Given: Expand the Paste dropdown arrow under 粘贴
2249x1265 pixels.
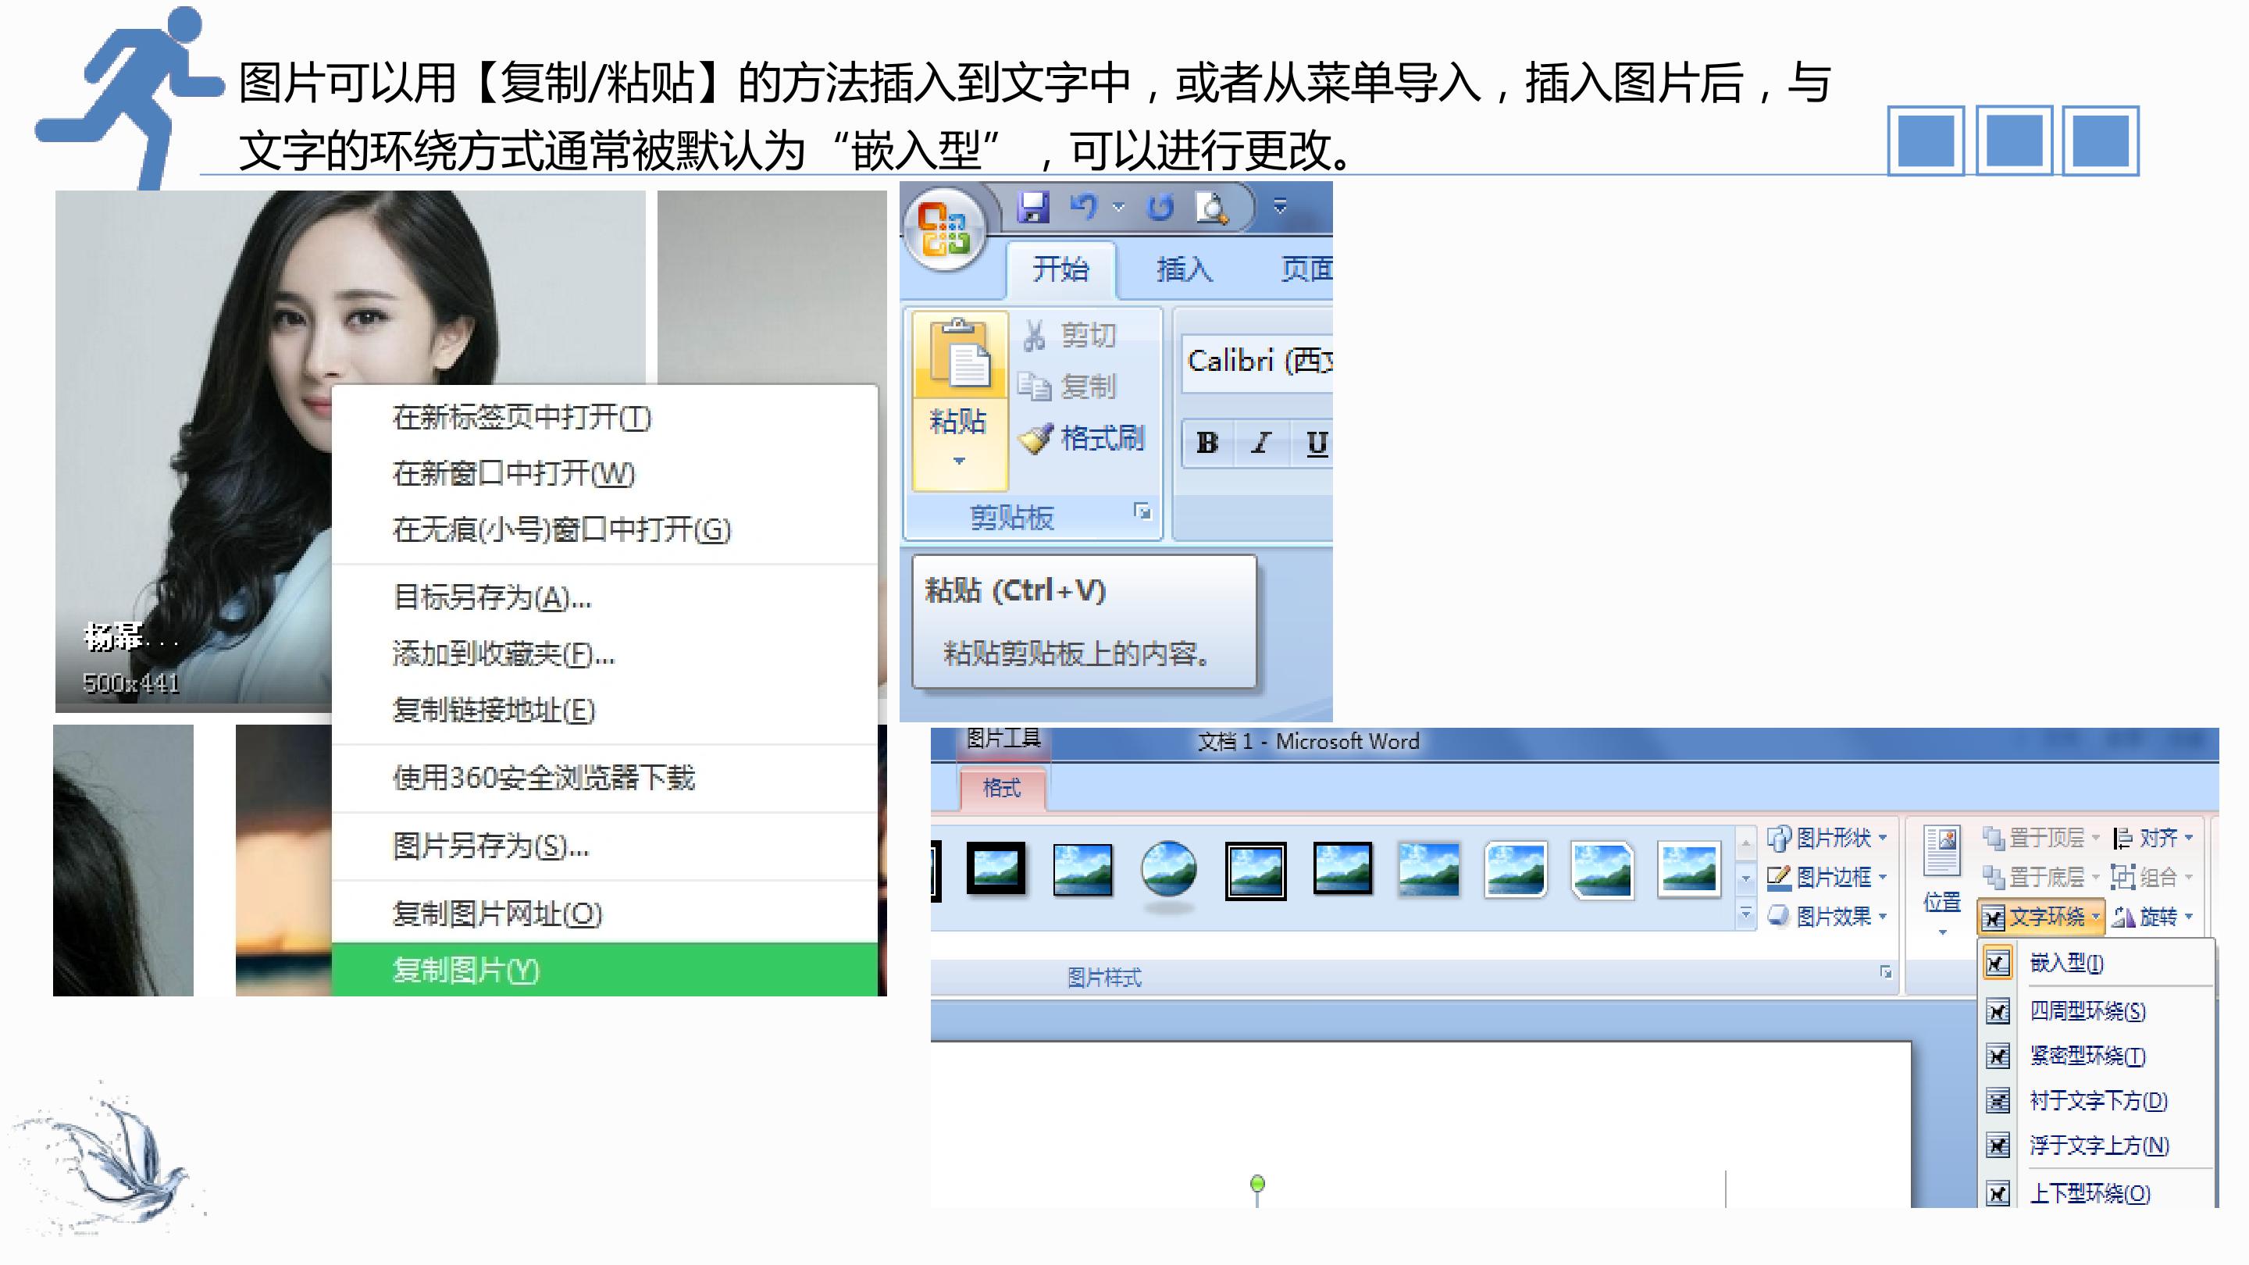Looking at the screenshot, I should [x=960, y=461].
